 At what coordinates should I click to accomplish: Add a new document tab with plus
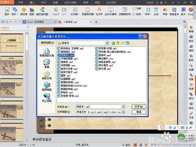(96, 22)
